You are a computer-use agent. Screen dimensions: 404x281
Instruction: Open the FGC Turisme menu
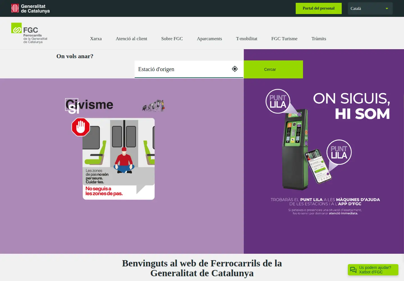pos(284,39)
